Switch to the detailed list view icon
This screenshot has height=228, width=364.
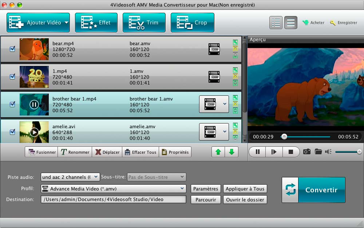pyautogui.click(x=276, y=23)
